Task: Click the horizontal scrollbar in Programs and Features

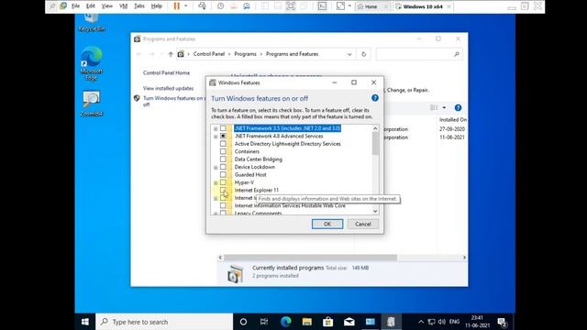Action: pyautogui.click(x=310, y=258)
